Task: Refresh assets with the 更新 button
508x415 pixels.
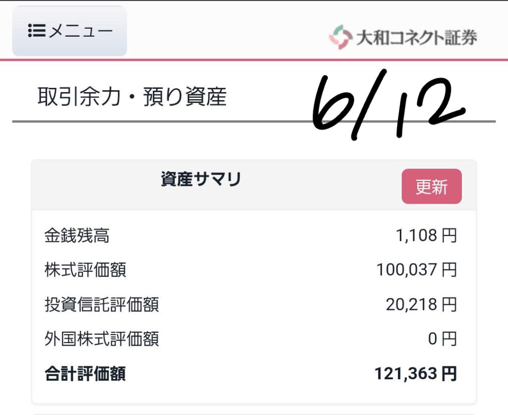Action: (x=432, y=186)
